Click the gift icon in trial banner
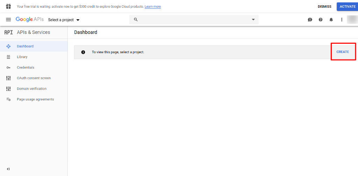 tap(8, 6)
